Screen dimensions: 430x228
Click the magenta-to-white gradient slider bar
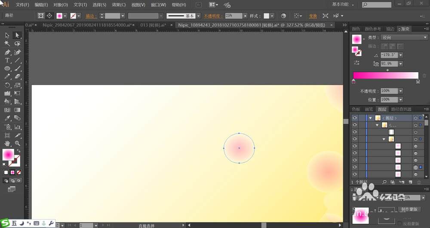[386, 75]
